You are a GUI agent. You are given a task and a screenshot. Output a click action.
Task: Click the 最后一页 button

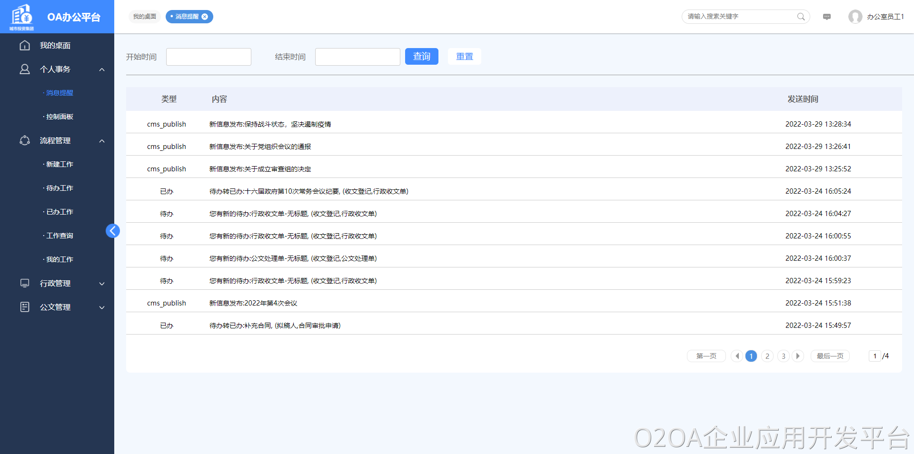pyautogui.click(x=830, y=356)
